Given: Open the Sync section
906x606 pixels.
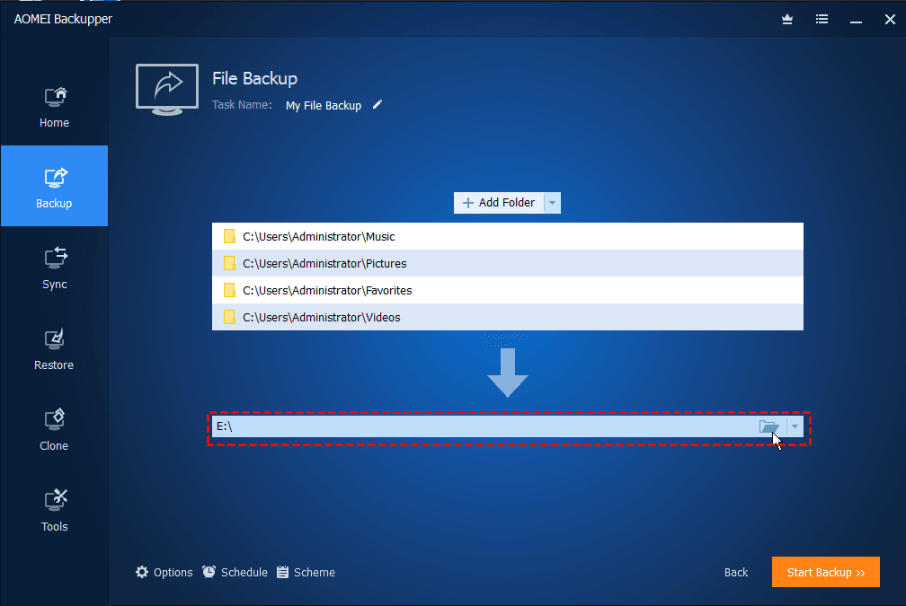Looking at the screenshot, I should (54, 268).
